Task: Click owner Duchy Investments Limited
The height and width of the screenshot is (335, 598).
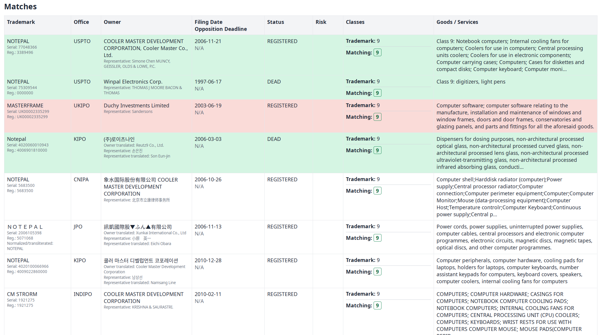Action: pos(136,106)
